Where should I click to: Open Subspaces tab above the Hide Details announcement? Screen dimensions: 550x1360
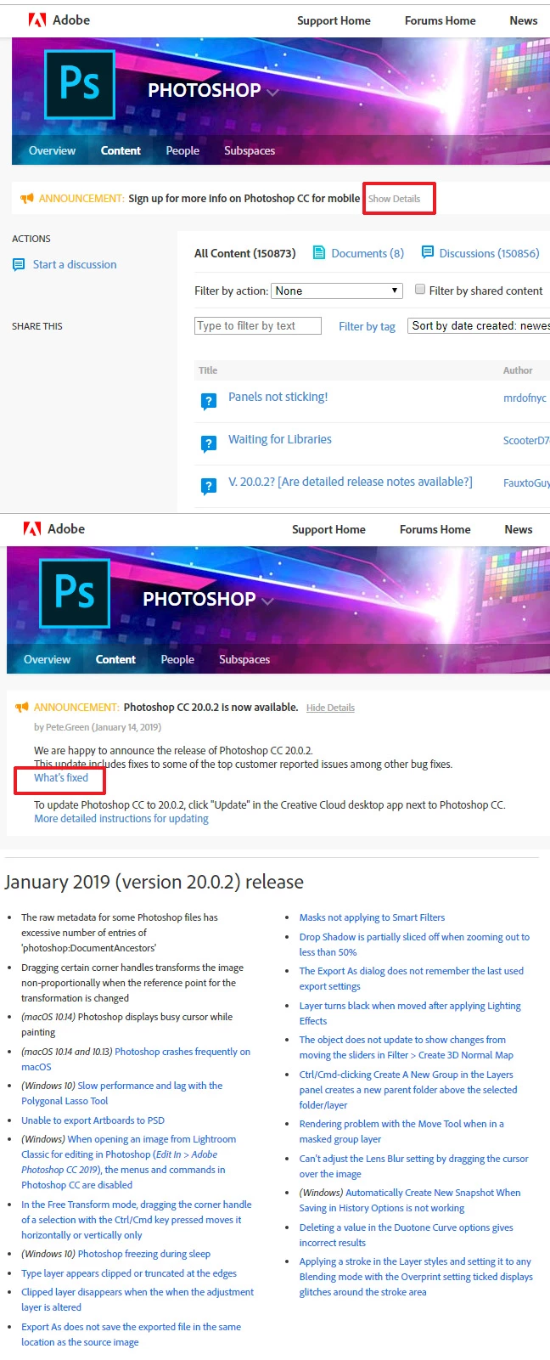pos(244,659)
